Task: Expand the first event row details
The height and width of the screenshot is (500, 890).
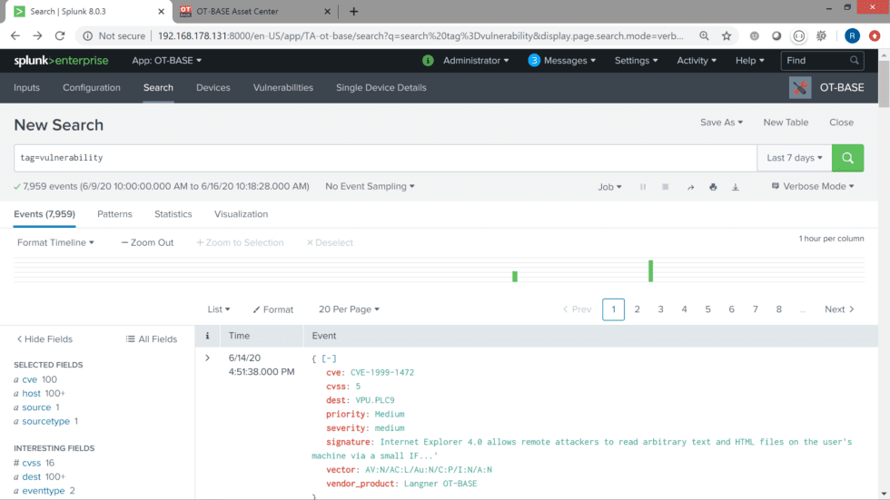Action: [x=207, y=358]
